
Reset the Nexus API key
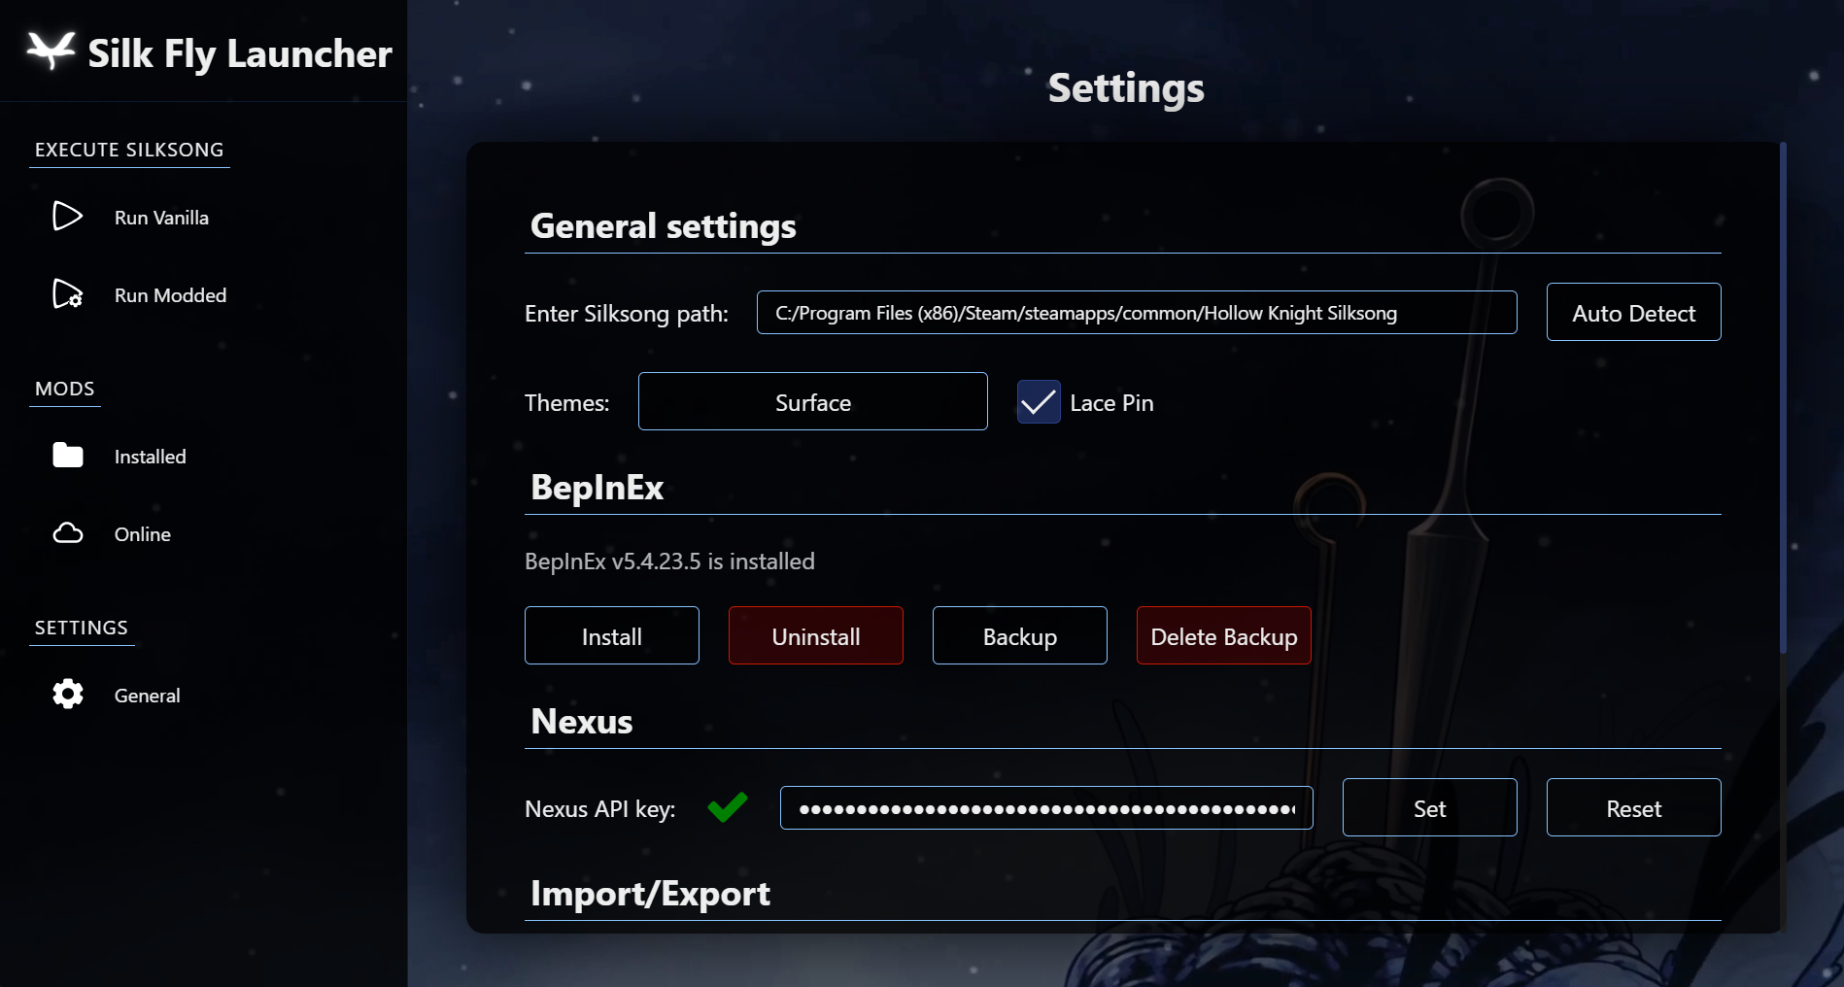pos(1633,808)
